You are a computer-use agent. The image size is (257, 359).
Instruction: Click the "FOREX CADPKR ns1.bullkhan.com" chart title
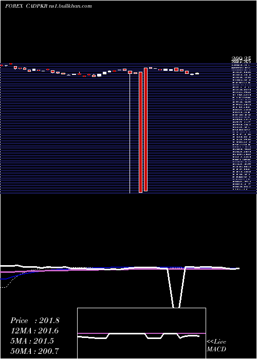click(48, 6)
